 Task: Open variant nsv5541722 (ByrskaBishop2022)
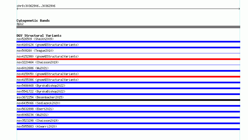tap(41, 91)
